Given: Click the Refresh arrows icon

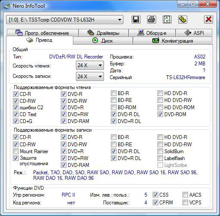Looking at the screenshot, I should tap(167, 19).
